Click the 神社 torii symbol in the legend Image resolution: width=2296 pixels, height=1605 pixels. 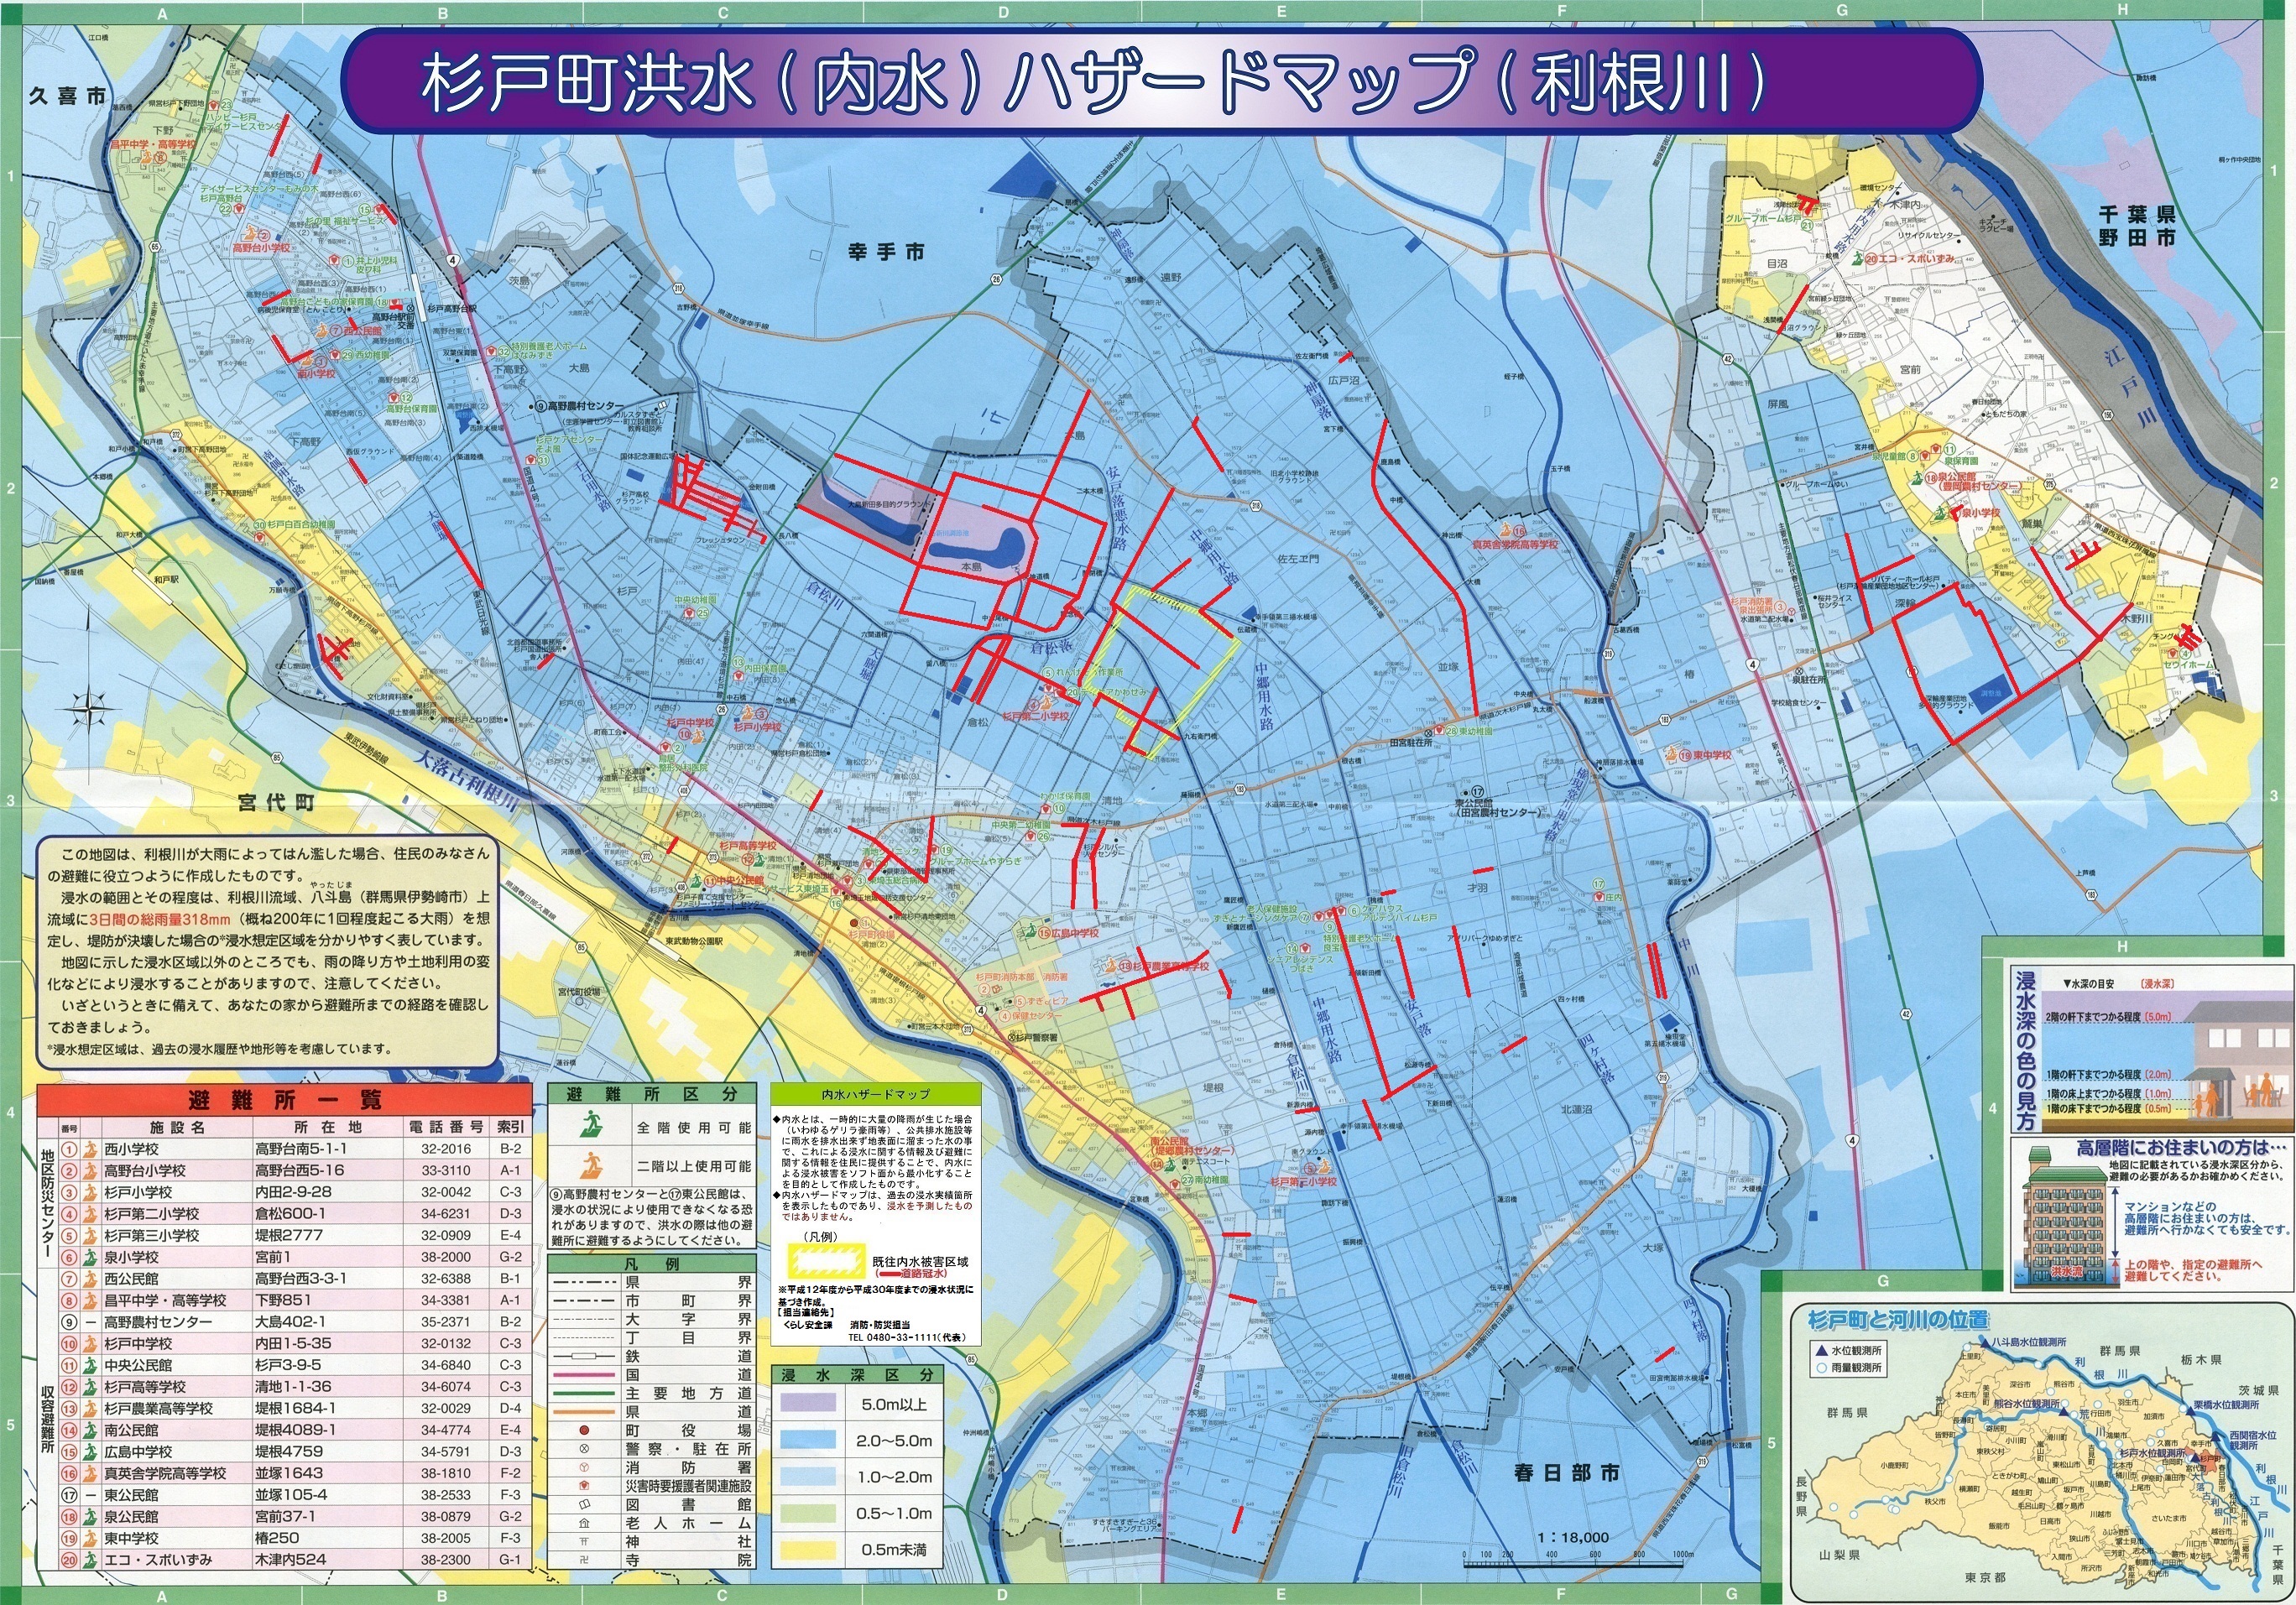[584, 1541]
